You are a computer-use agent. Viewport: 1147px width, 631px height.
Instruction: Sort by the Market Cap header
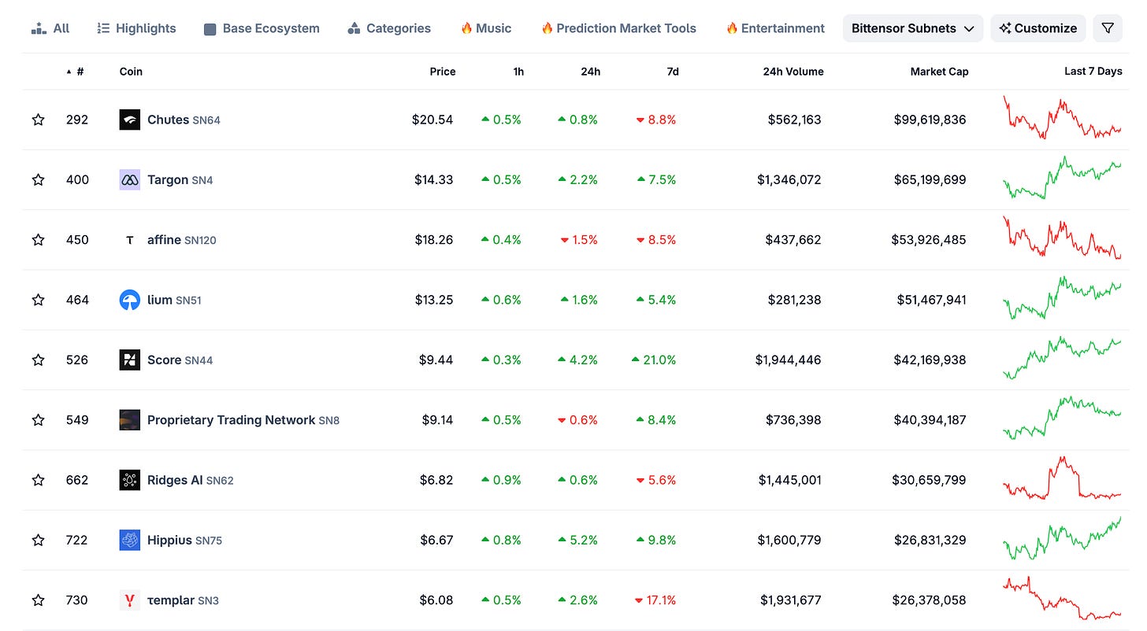(939, 72)
